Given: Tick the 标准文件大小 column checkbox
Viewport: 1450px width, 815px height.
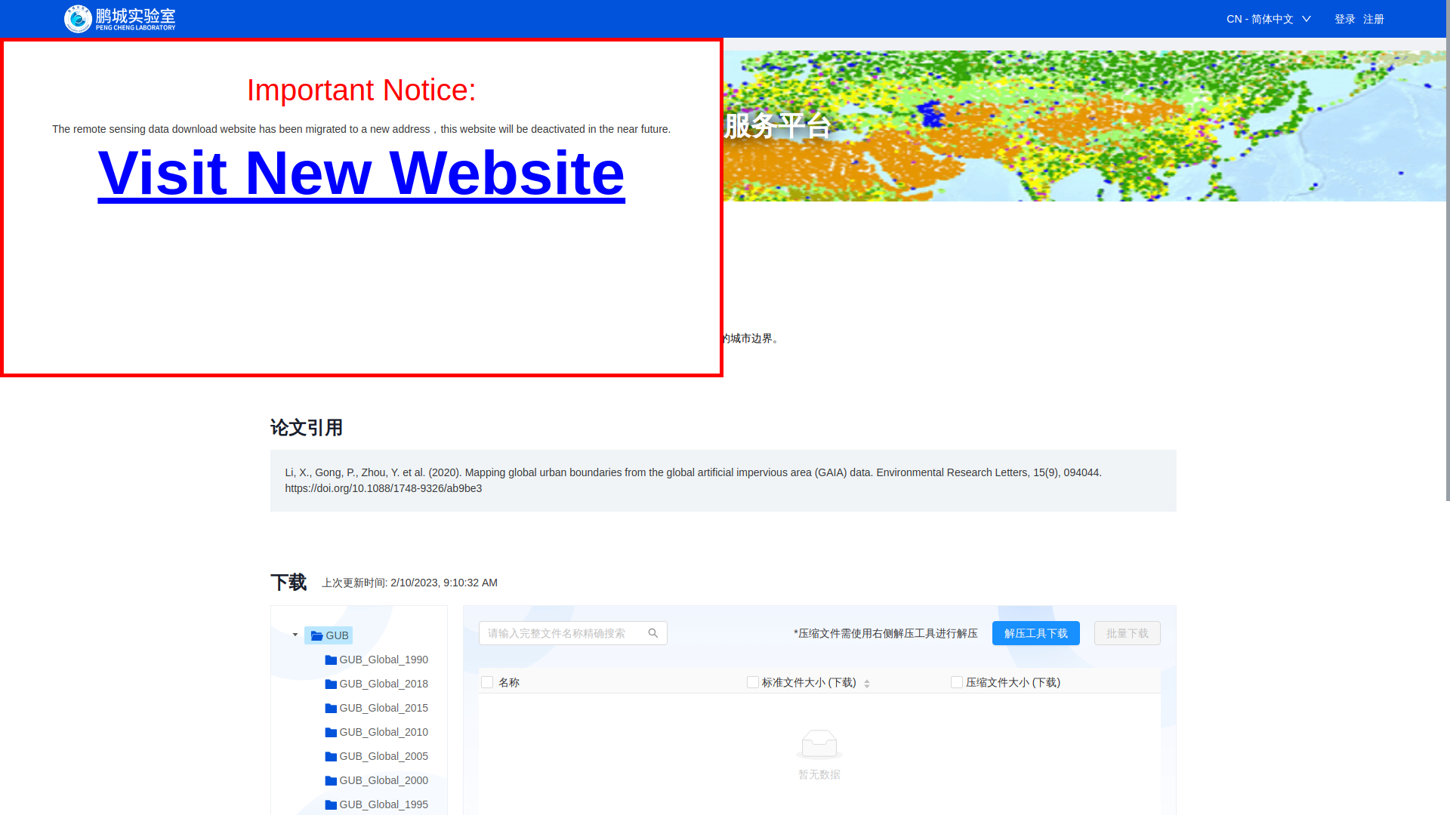Looking at the screenshot, I should [x=752, y=682].
